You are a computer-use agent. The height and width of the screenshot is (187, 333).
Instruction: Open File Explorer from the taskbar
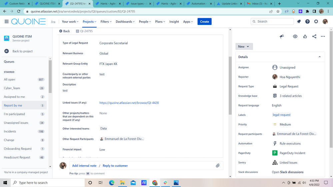(x=122, y=183)
